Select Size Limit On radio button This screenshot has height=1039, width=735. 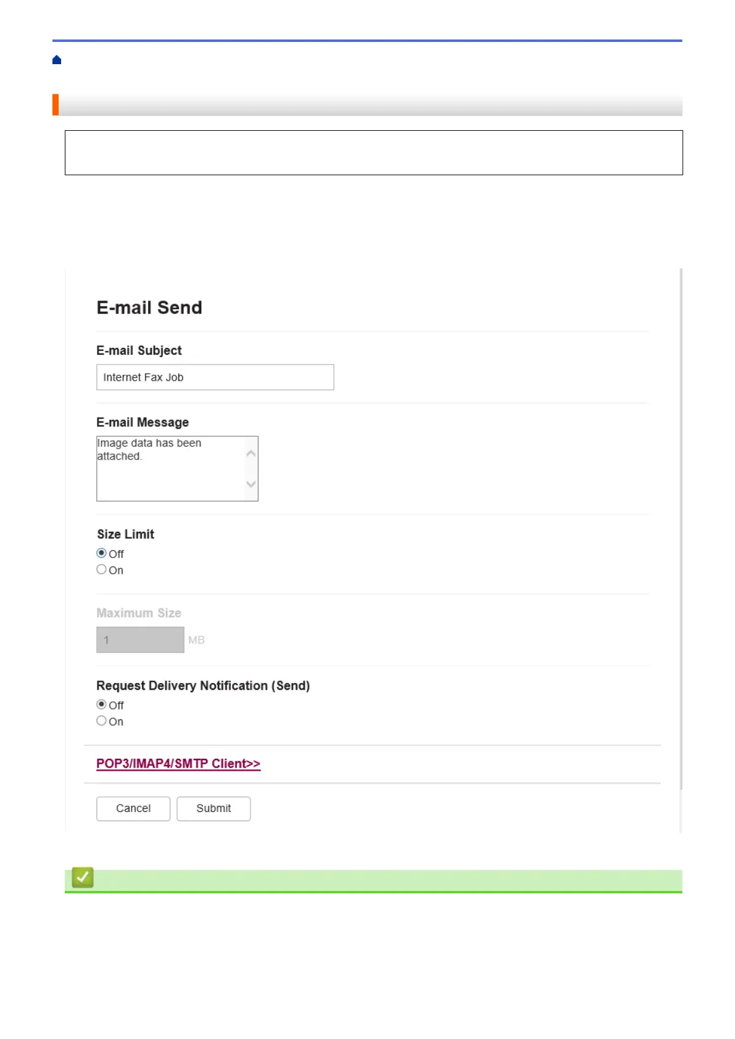pyautogui.click(x=101, y=569)
